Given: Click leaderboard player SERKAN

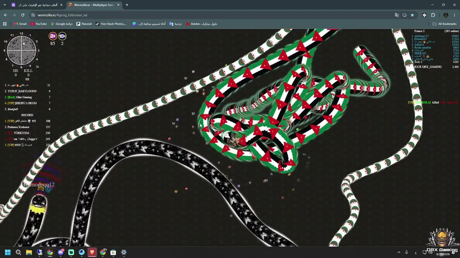Looking at the screenshot, I should (x=420, y=53).
